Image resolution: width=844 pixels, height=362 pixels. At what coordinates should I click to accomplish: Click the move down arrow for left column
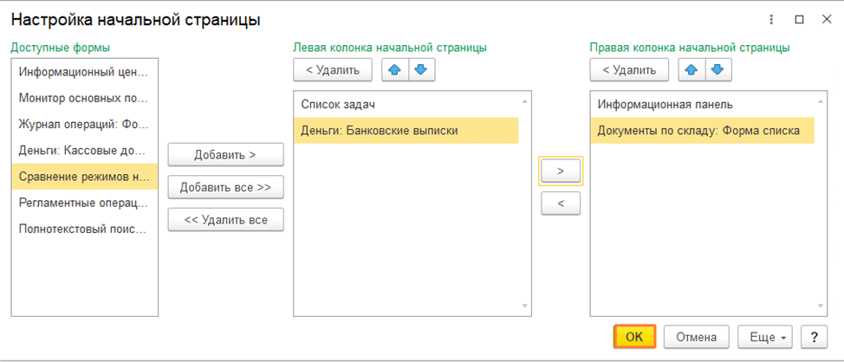421,70
